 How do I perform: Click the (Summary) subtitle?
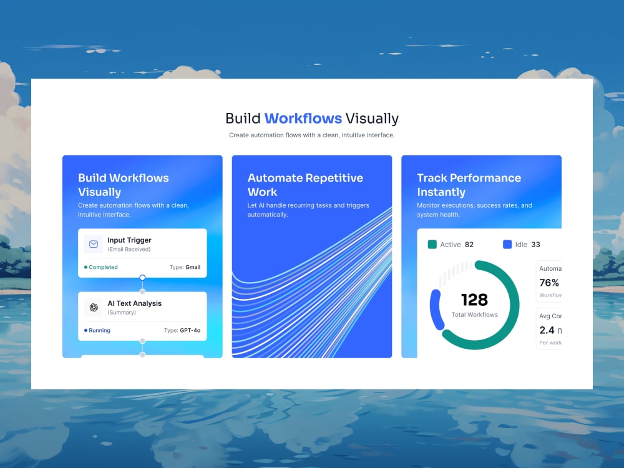tap(122, 313)
